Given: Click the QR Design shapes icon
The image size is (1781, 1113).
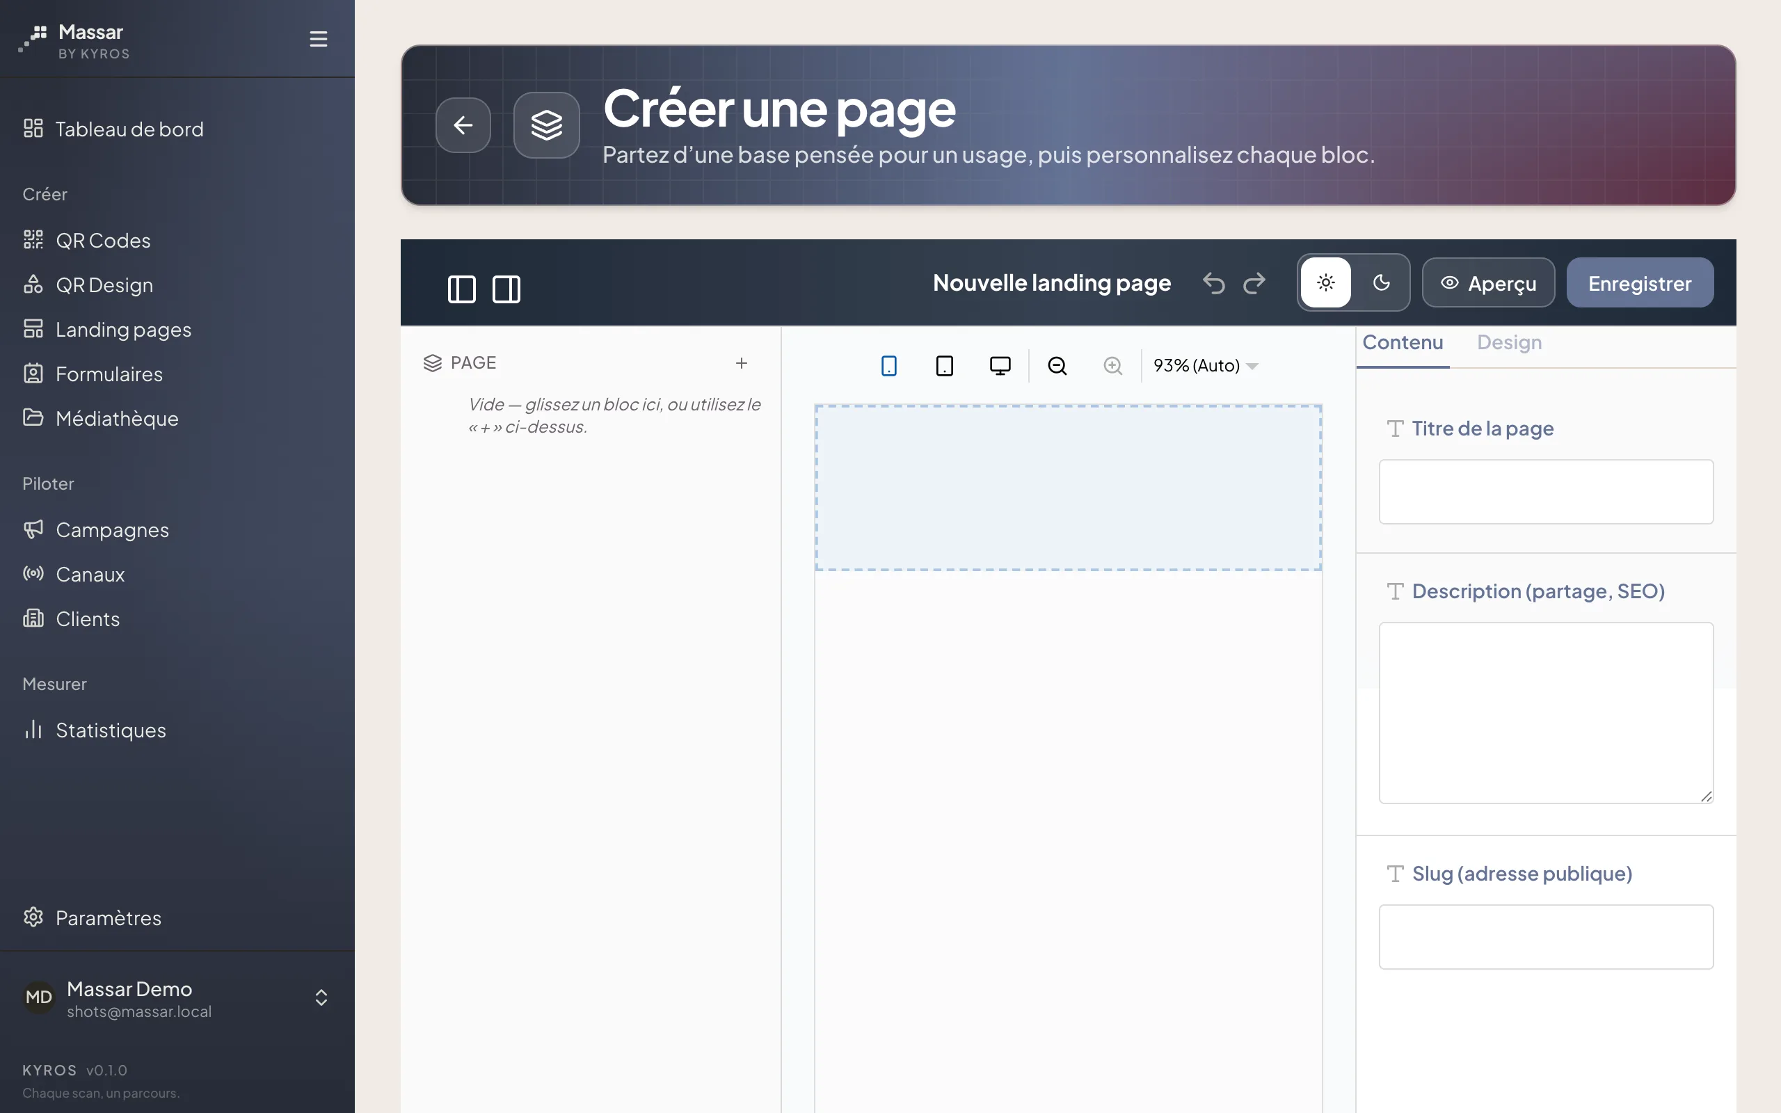Looking at the screenshot, I should click(33, 284).
